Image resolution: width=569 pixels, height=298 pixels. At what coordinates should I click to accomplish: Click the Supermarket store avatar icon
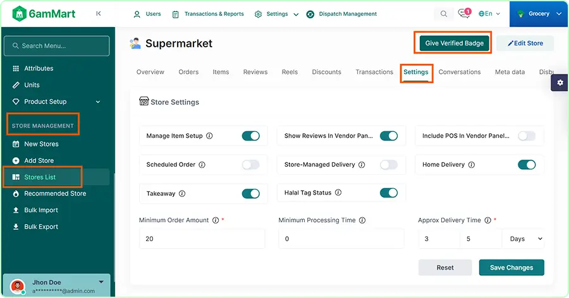[135, 44]
